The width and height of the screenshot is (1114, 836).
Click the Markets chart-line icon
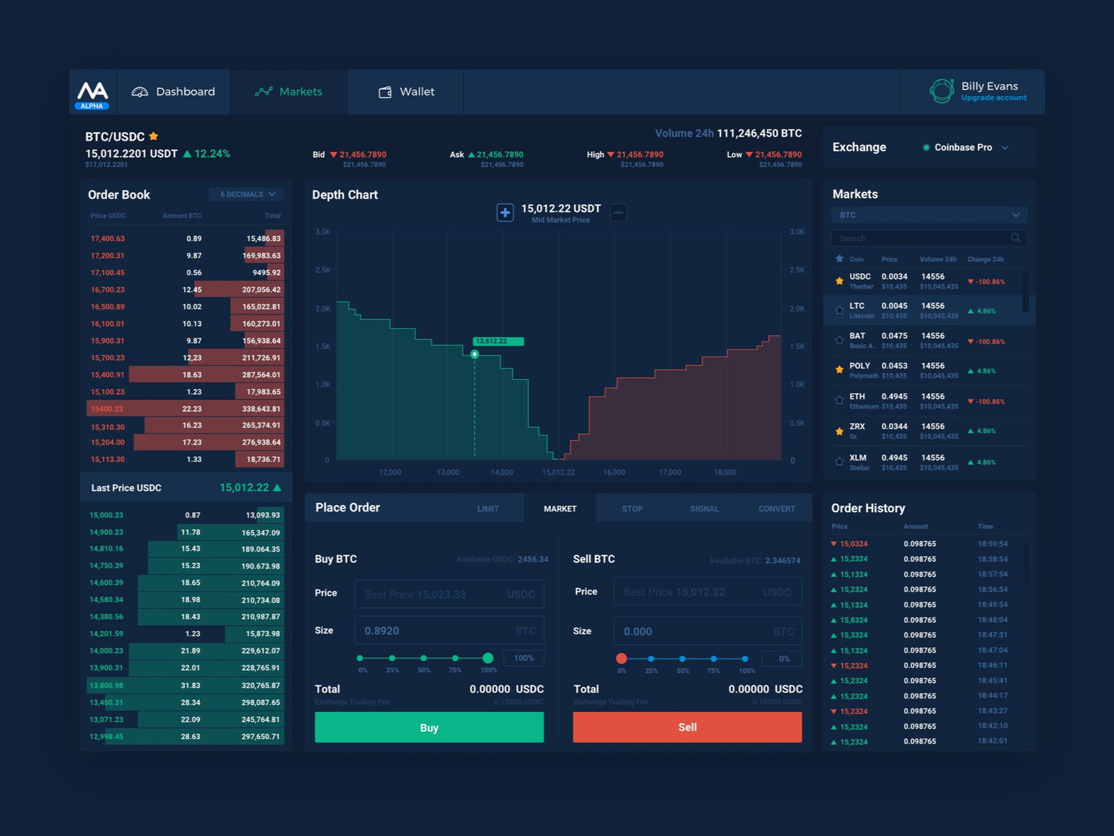tap(263, 92)
